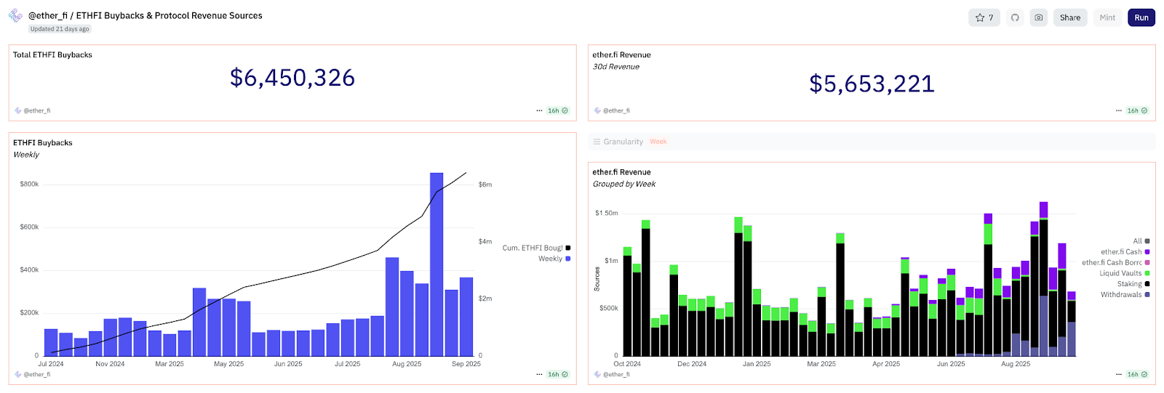Toggle the Liquid Vaults series in legend

(1124, 273)
